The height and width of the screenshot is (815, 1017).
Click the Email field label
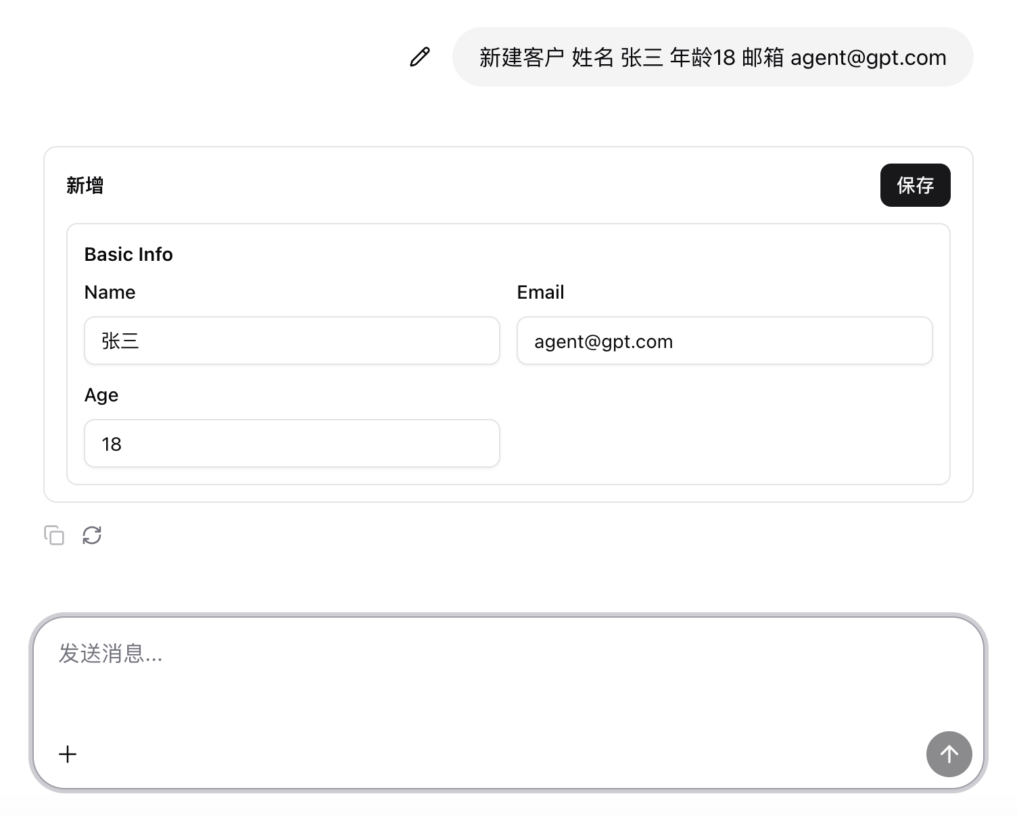click(540, 293)
